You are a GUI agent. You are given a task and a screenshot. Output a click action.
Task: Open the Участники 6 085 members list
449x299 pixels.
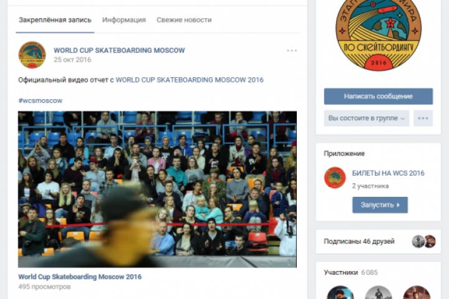pyautogui.click(x=350, y=272)
